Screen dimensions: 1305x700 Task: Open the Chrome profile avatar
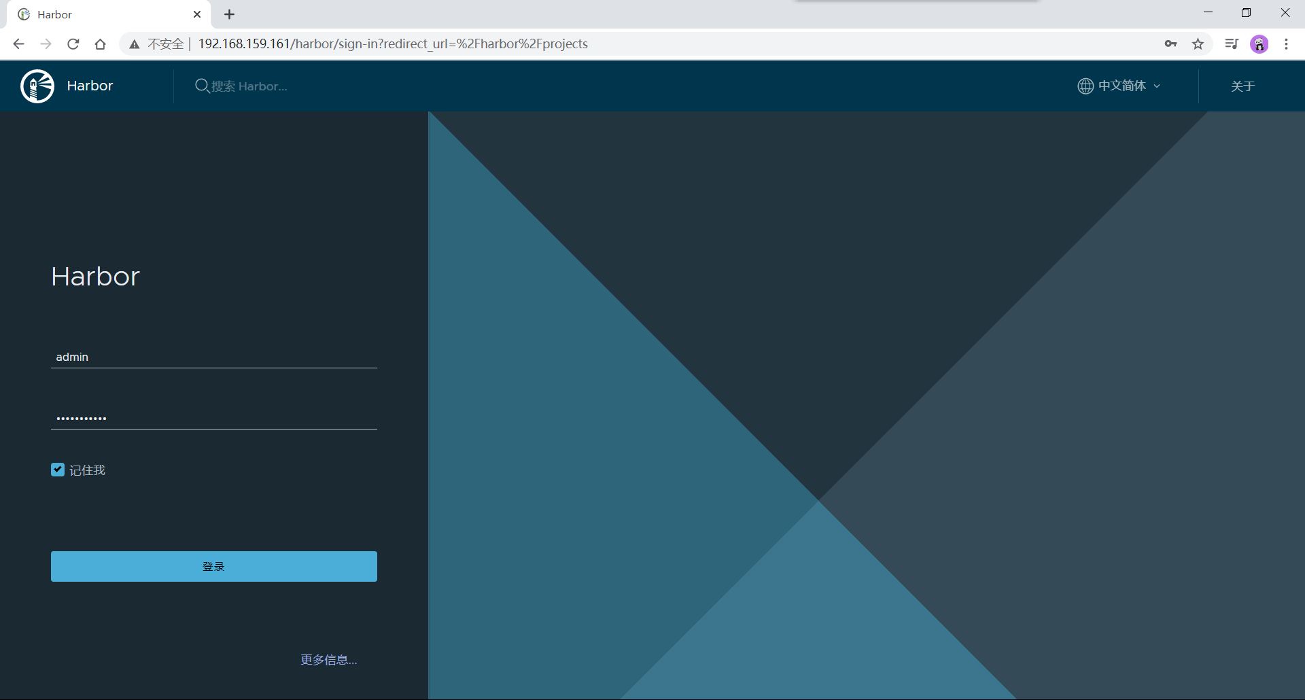1259,44
